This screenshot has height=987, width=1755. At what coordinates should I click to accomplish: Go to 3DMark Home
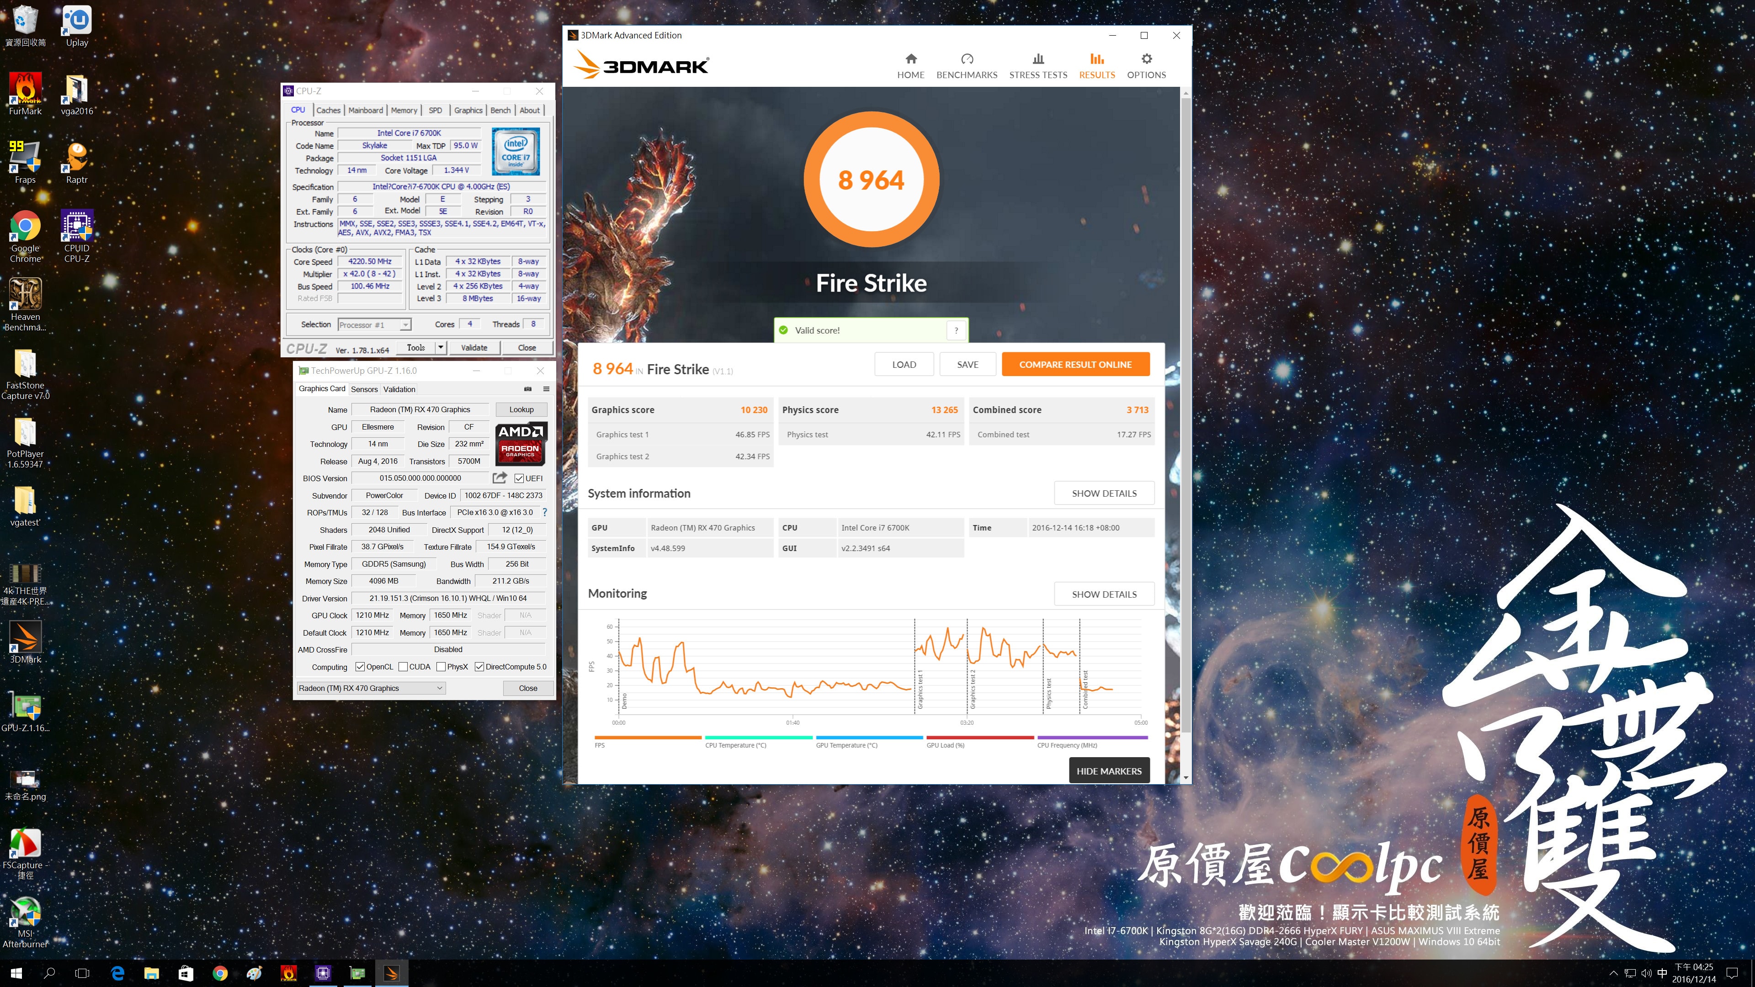tap(910, 66)
